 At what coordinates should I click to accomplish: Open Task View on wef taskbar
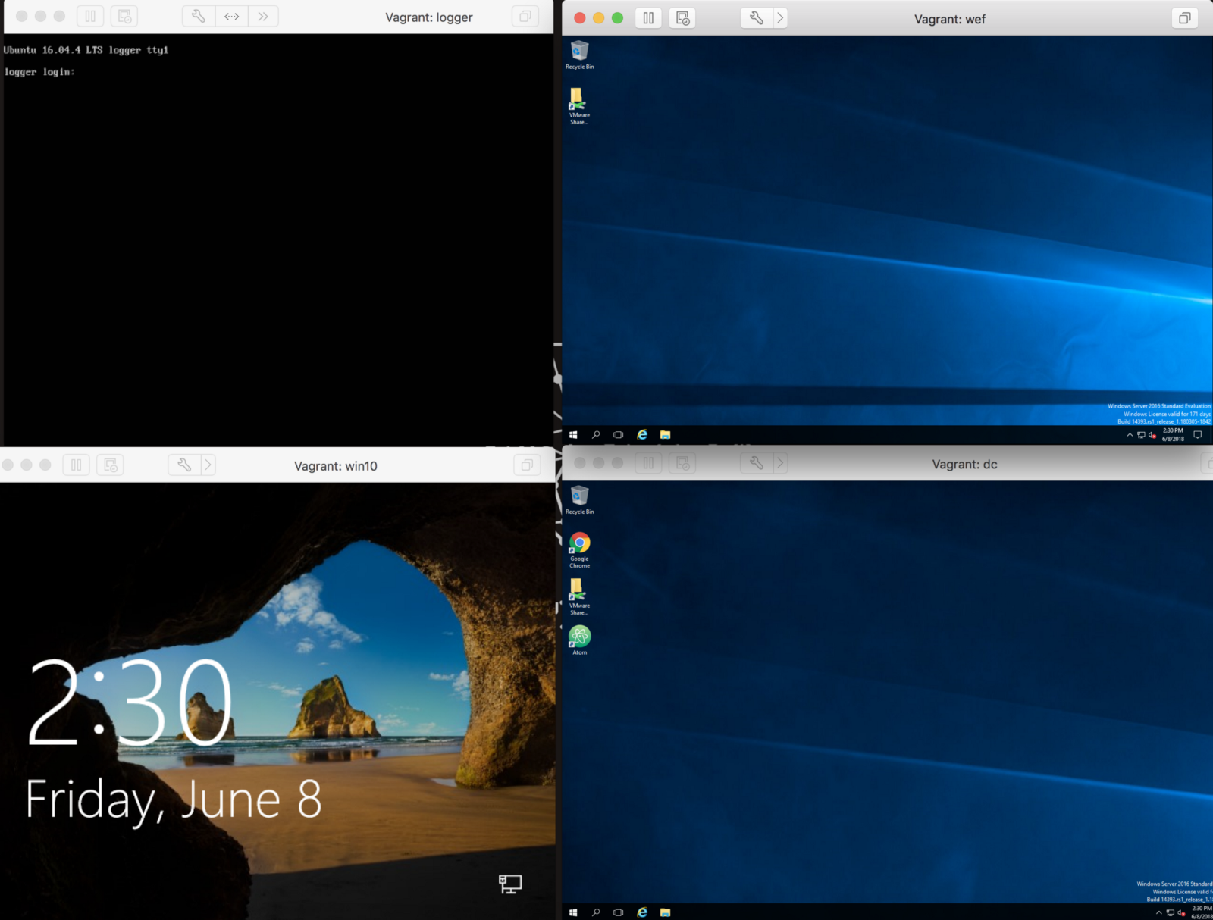point(619,435)
